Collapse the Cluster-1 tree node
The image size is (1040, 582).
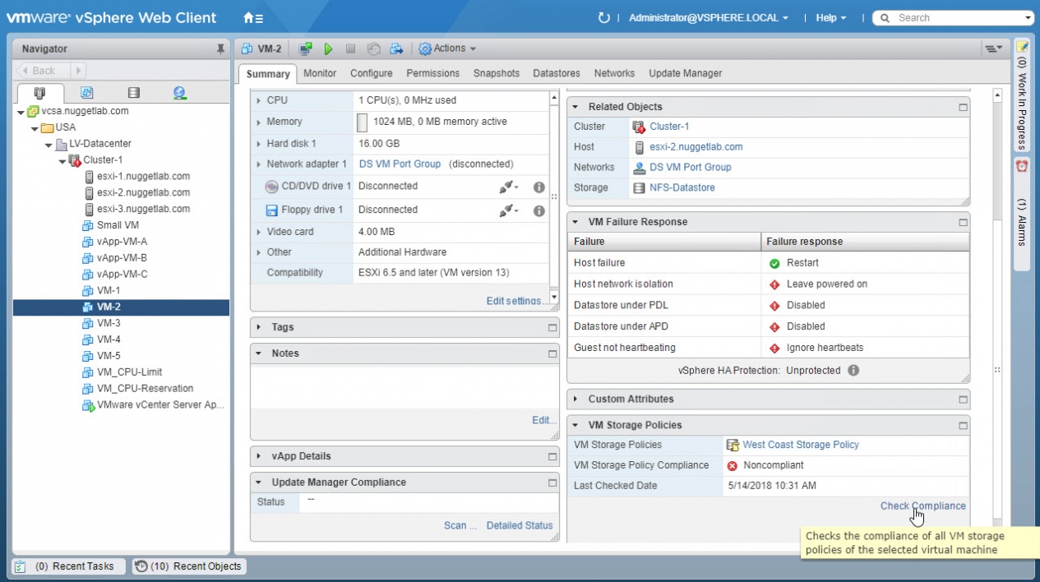(x=62, y=160)
